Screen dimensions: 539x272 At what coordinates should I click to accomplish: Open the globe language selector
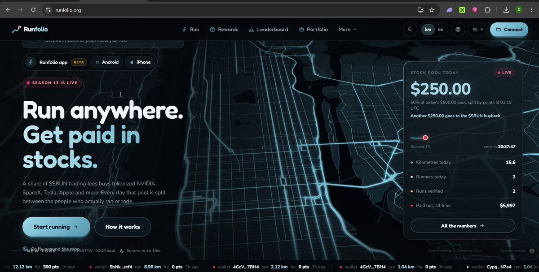[458, 30]
